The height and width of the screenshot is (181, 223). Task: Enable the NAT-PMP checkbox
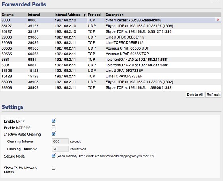pyautogui.click(x=53, y=127)
